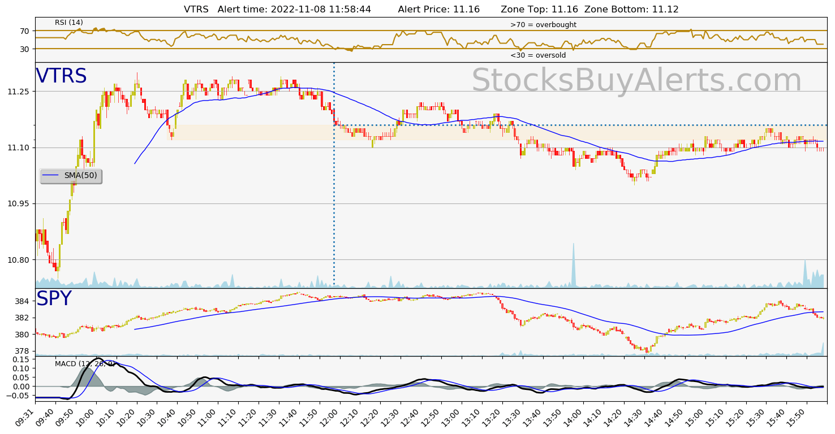Click the SPY axis label 384
The image size is (835, 434).
pos(23,301)
